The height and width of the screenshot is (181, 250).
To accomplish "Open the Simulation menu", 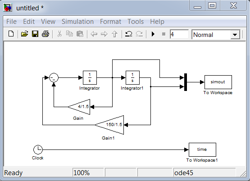I will [x=77, y=22].
